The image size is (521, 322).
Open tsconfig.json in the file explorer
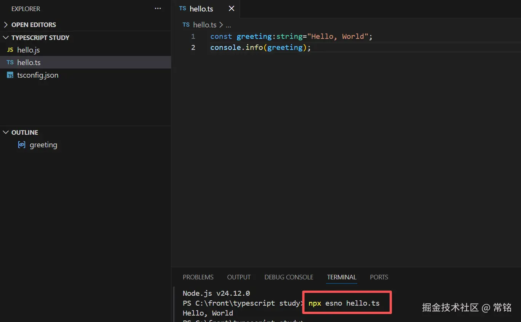tap(85, 75)
